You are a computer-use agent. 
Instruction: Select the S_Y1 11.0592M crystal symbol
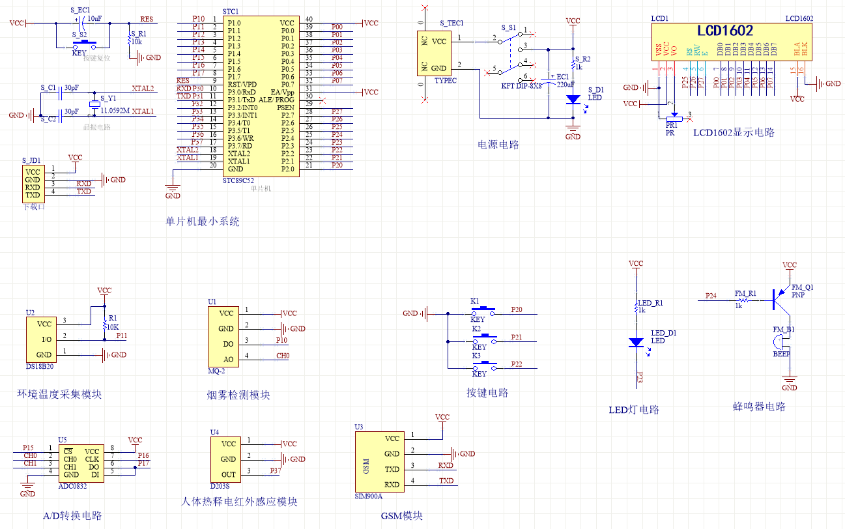pos(94,105)
